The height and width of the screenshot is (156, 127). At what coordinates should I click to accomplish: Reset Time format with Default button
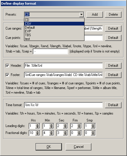[x=113, y=105]
